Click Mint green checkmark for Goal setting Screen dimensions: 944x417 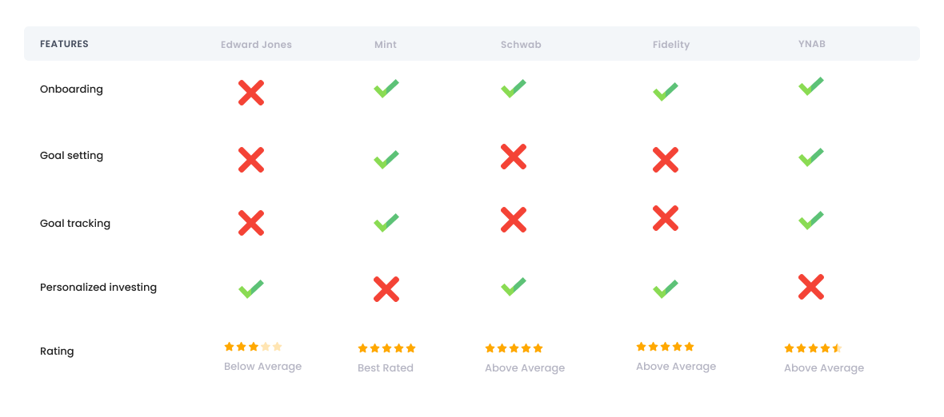pyautogui.click(x=386, y=159)
